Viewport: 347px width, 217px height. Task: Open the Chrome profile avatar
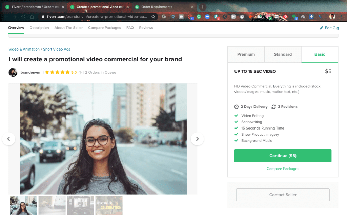coord(332,16)
